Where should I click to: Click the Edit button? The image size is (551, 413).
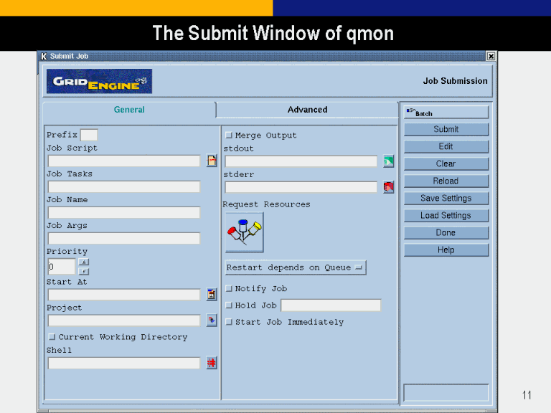pos(446,146)
